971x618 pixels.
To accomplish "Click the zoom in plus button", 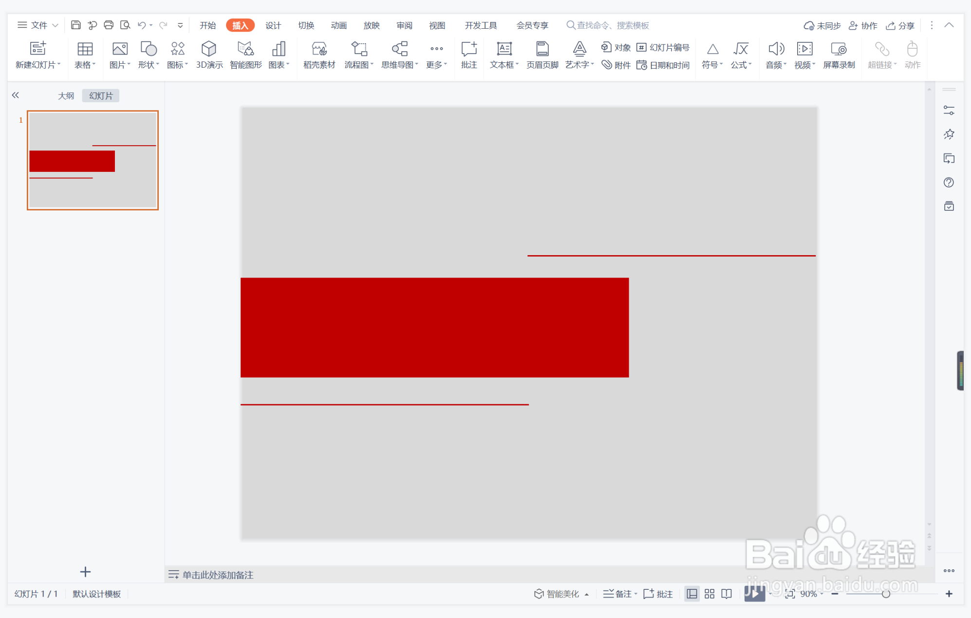I will [949, 594].
